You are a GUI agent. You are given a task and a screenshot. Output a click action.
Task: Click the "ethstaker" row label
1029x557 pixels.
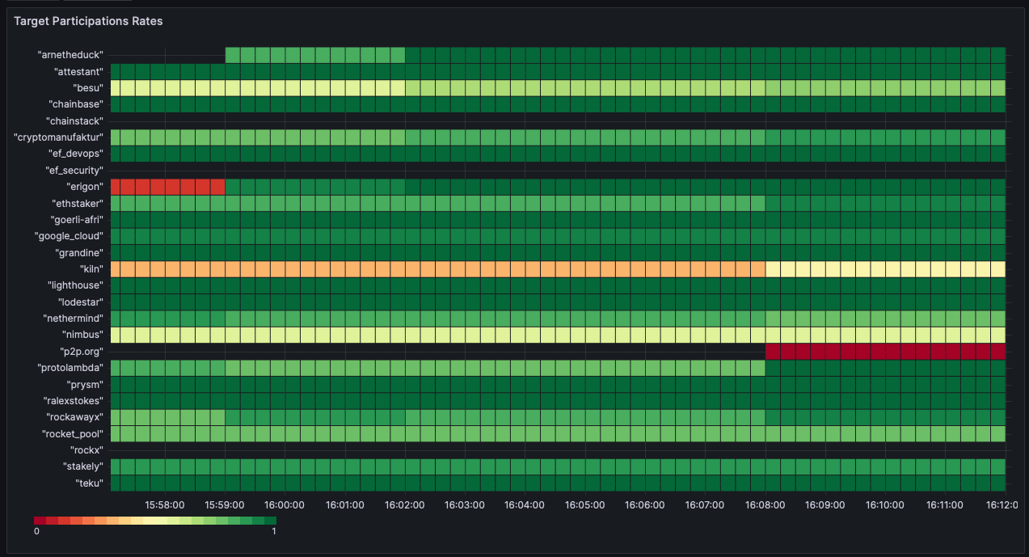pos(78,203)
